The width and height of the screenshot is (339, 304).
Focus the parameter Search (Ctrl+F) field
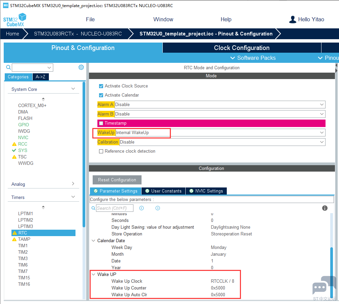coord(115,208)
